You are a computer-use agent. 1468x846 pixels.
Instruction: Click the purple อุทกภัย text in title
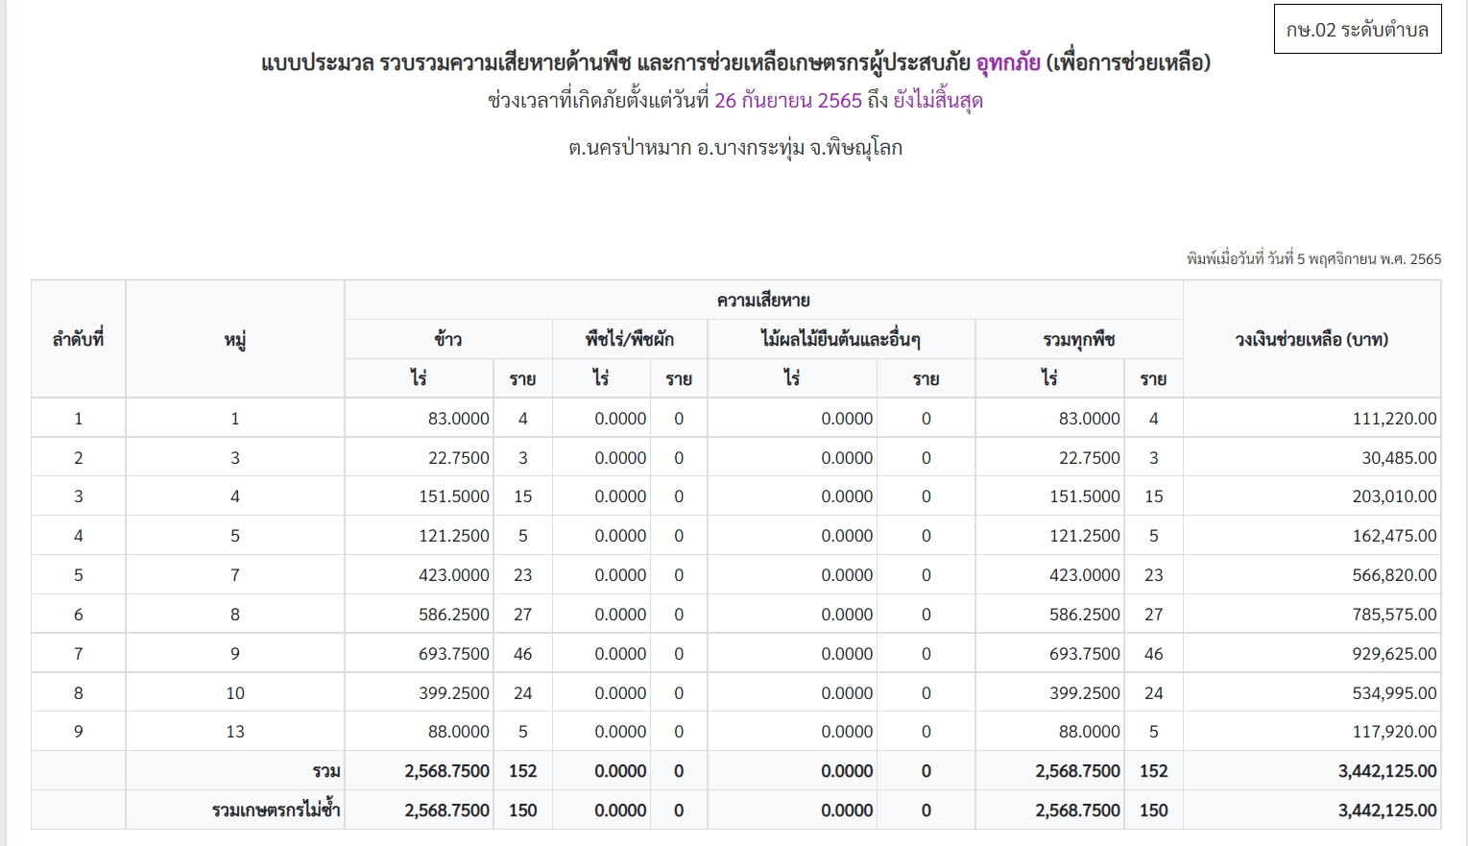[x=1008, y=62]
